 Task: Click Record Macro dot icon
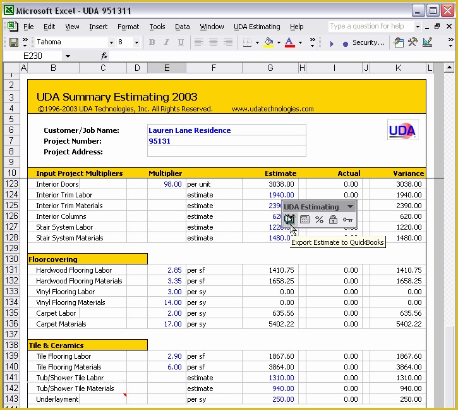point(346,44)
